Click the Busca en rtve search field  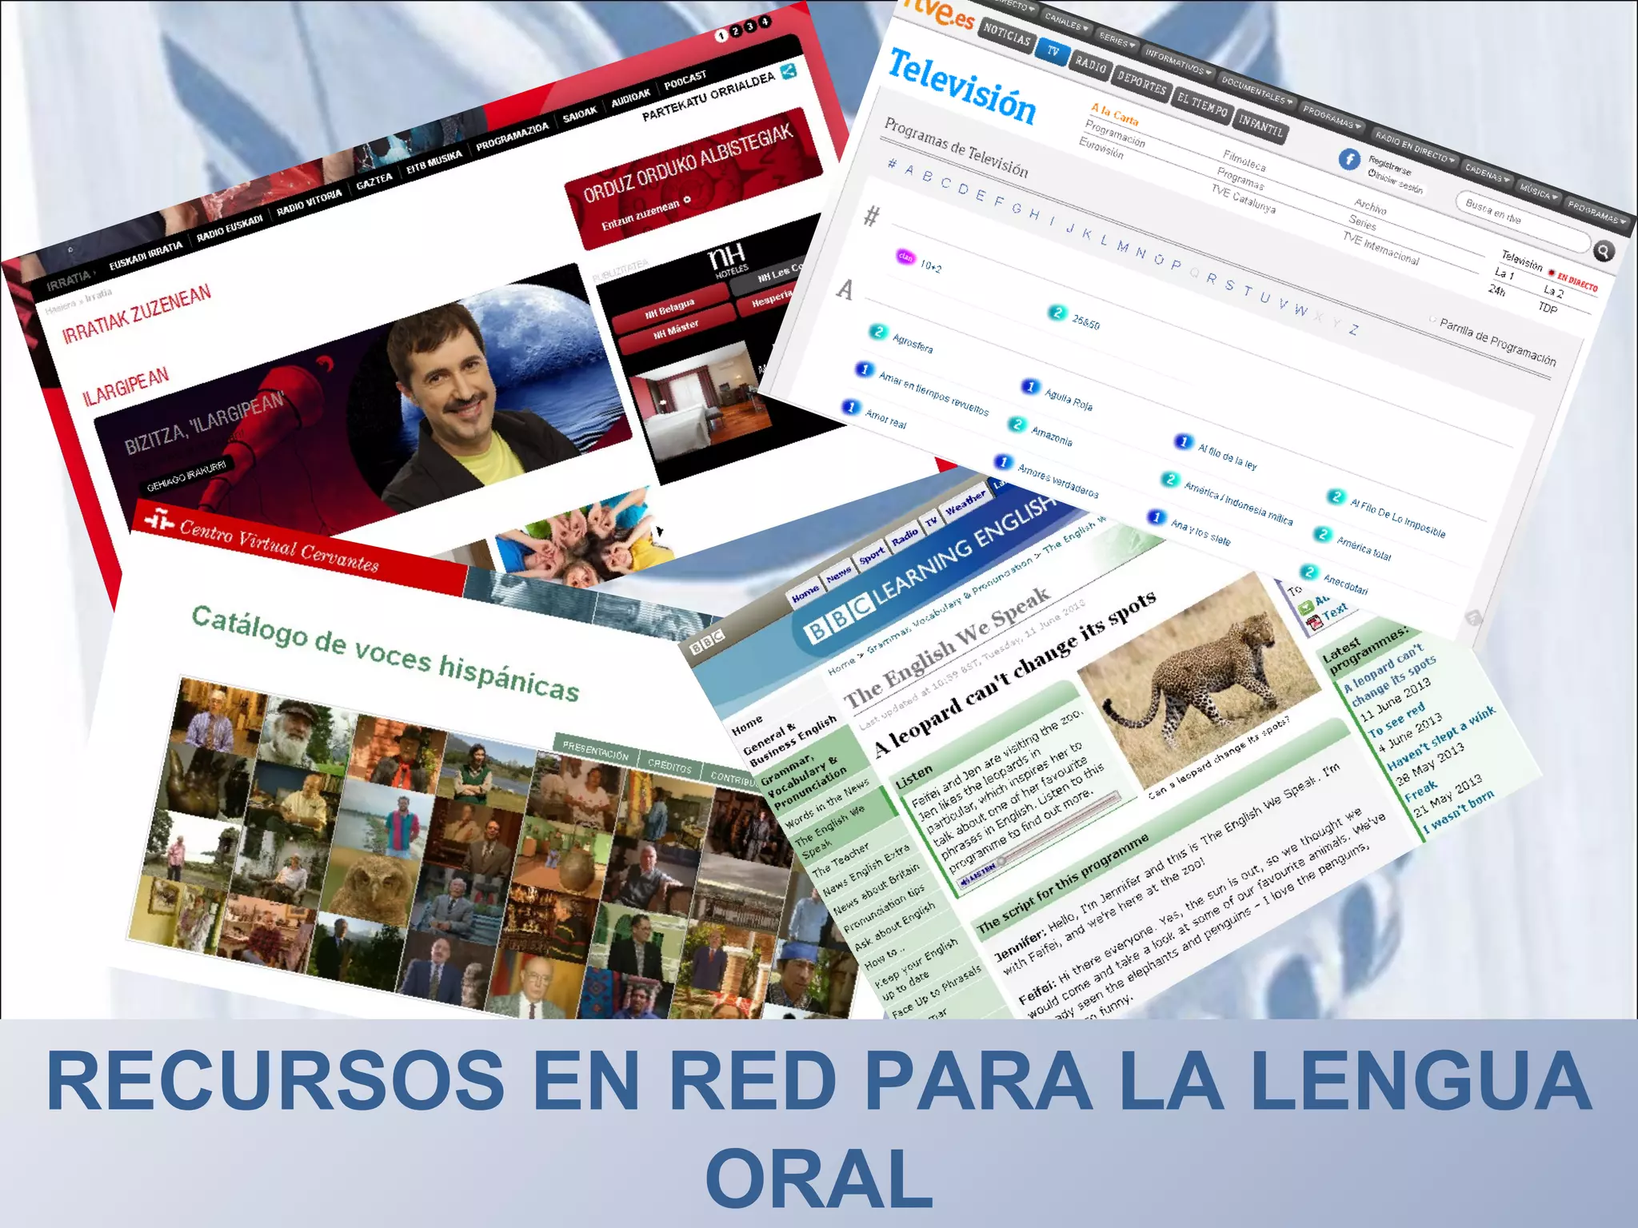(1522, 223)
